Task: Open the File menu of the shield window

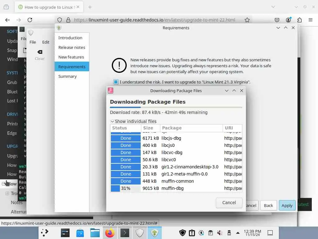Action: 33,42
